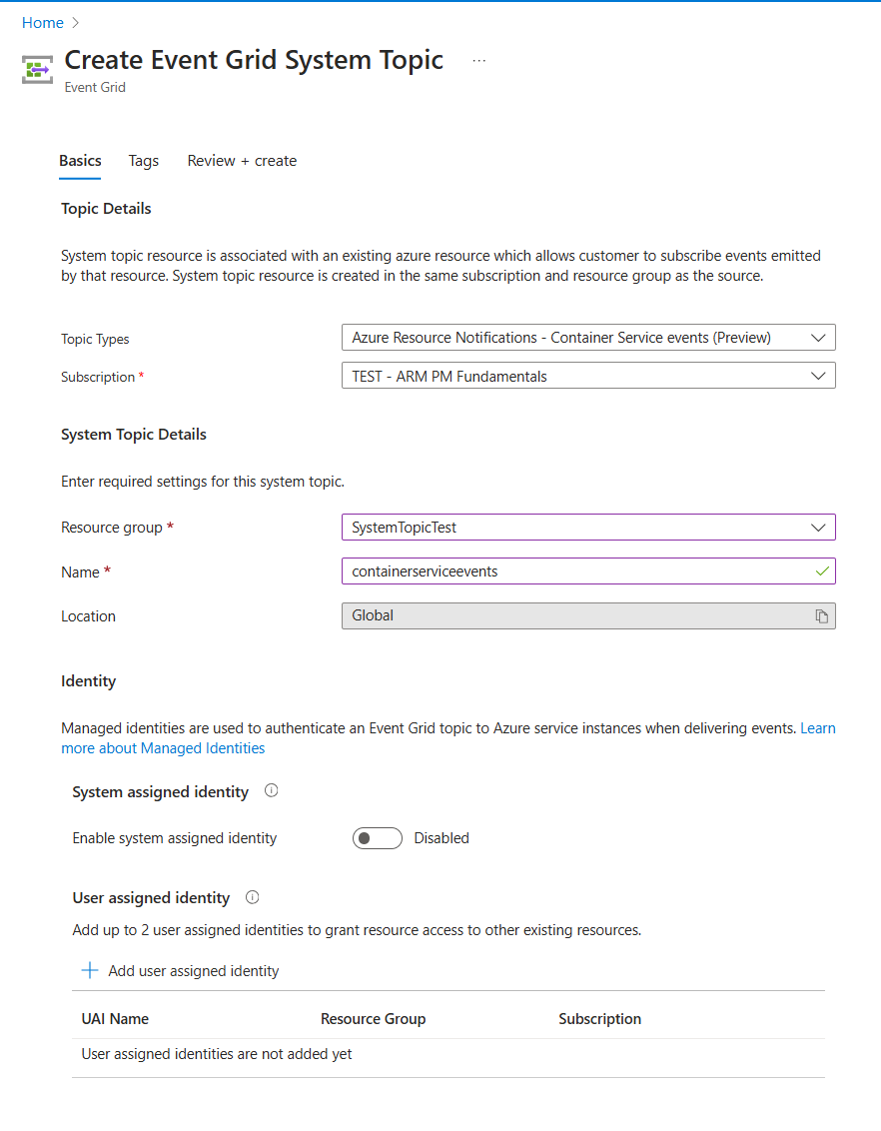Click info icon beside User assigned identity

pos(253,897)
